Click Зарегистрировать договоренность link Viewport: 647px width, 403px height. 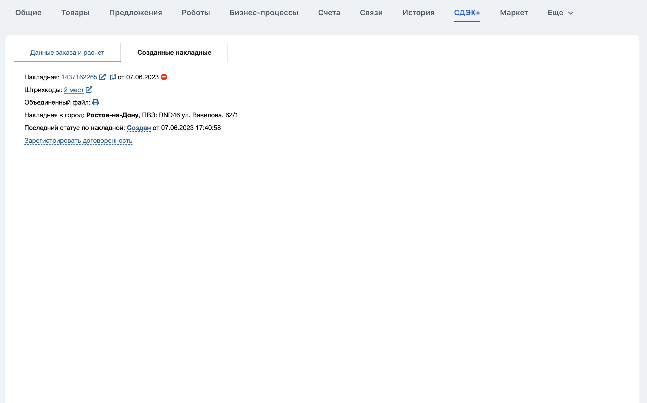pyautogui.click(x=78, y=141)
